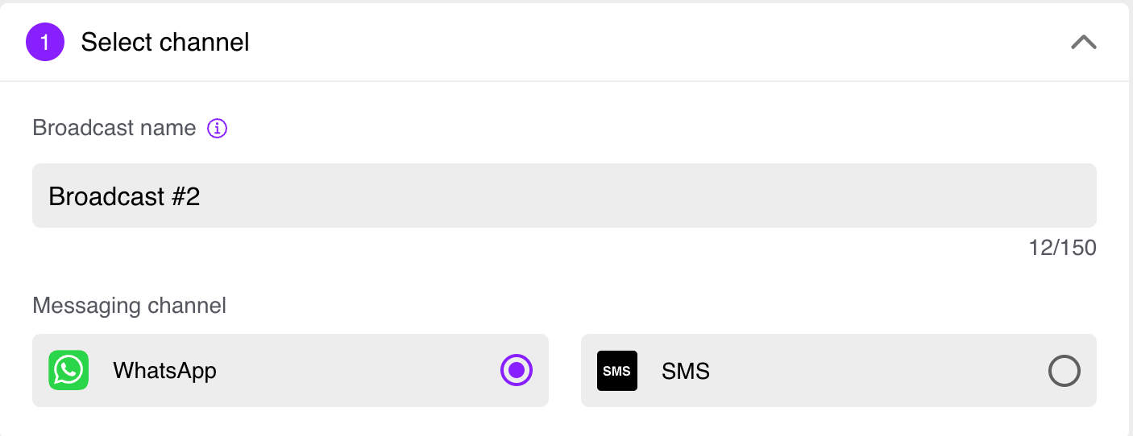Image resolution: width=1133 pixels, height=436 pixels.
Task: Click the Select channel header title
Action: point(165,42)
